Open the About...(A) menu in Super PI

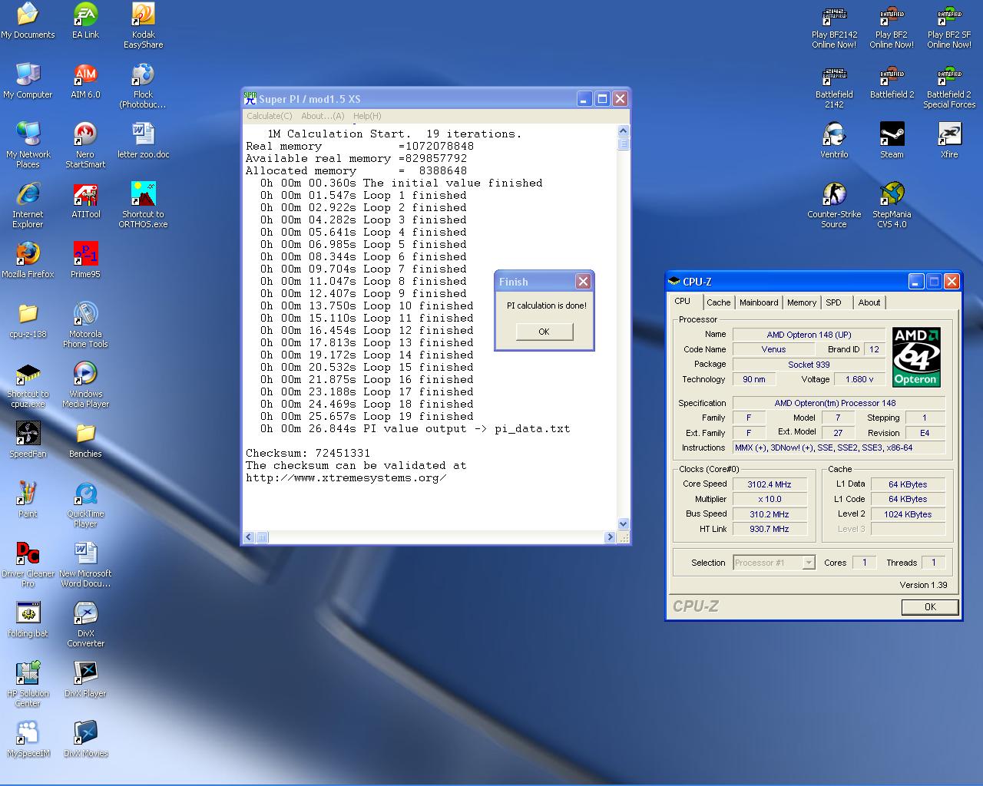coord(323,116)
